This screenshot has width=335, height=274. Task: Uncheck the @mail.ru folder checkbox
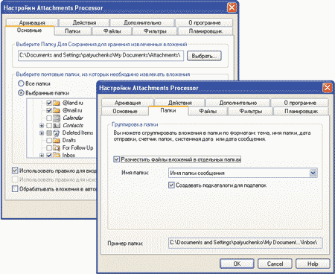(x=49, y=110)
